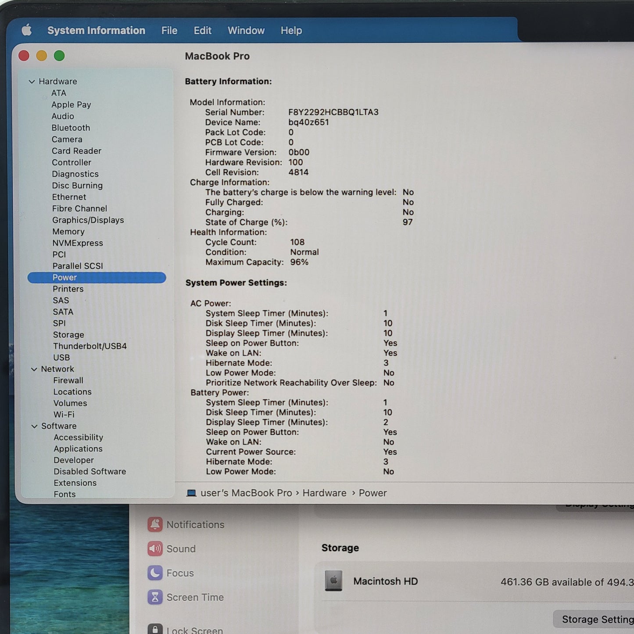
Task: Open the Edit menu
Action: tap(203, 30)
